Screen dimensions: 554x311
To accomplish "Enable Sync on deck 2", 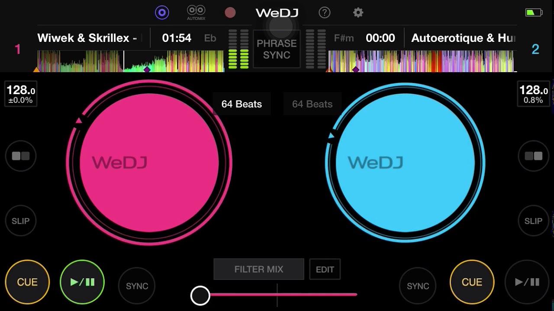I will click(x=418, y=286).
